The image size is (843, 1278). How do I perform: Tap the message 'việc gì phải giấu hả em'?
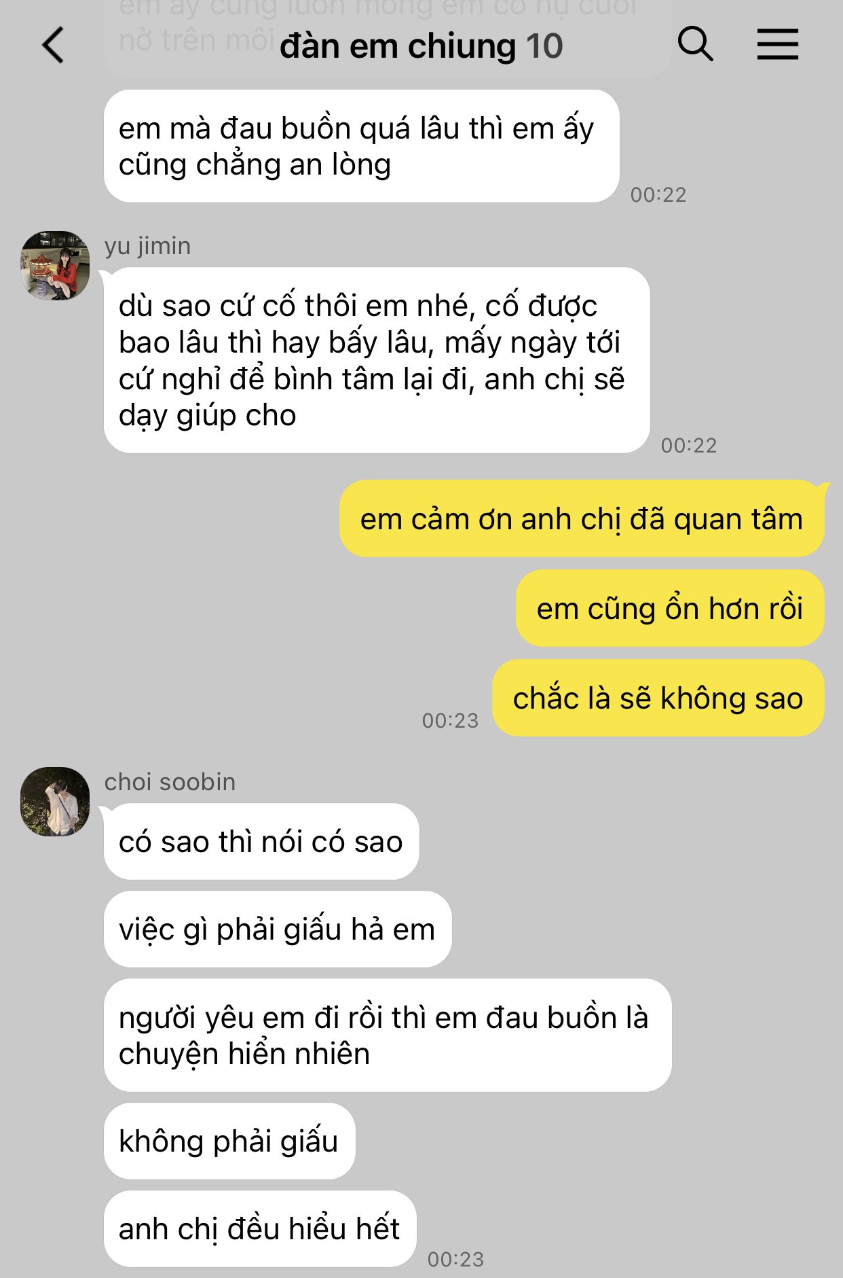278,929
